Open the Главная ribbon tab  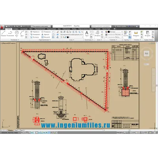tap(9, 29)
